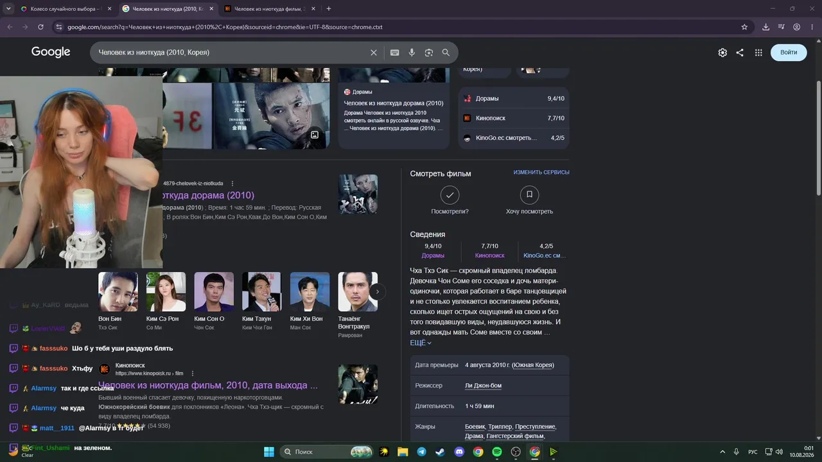The width and height of the screenshot is (822, 462).
Task: Open director Ли Джон-бом link
Action: (x=483, y=386)
